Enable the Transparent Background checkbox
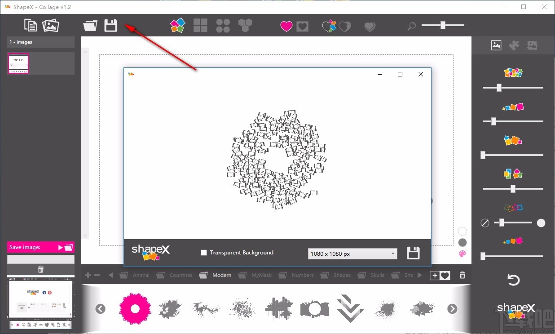The image size is (555, 334). tap(204, 253)
